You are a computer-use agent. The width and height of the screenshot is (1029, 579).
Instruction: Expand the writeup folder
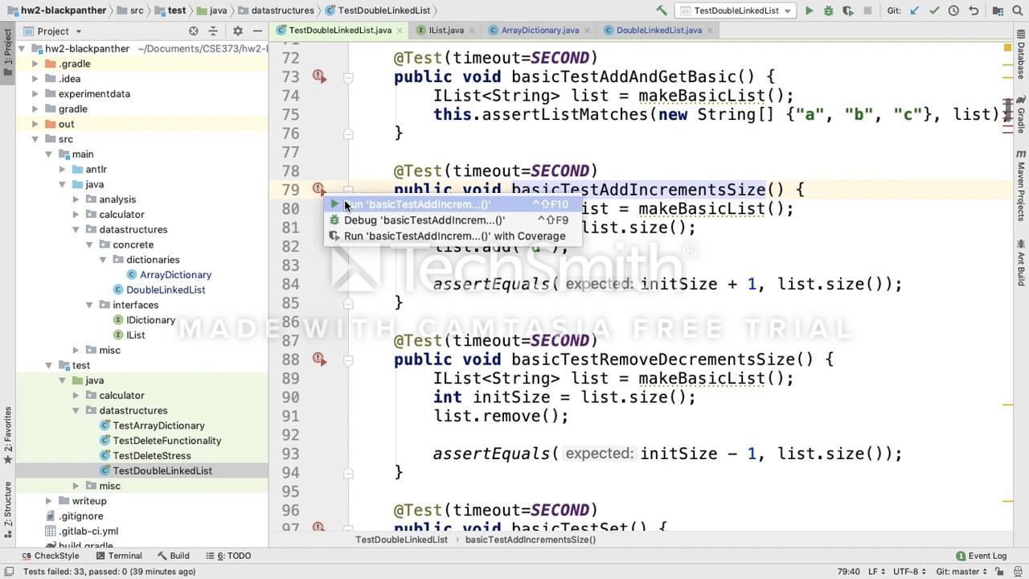(49, 501)
